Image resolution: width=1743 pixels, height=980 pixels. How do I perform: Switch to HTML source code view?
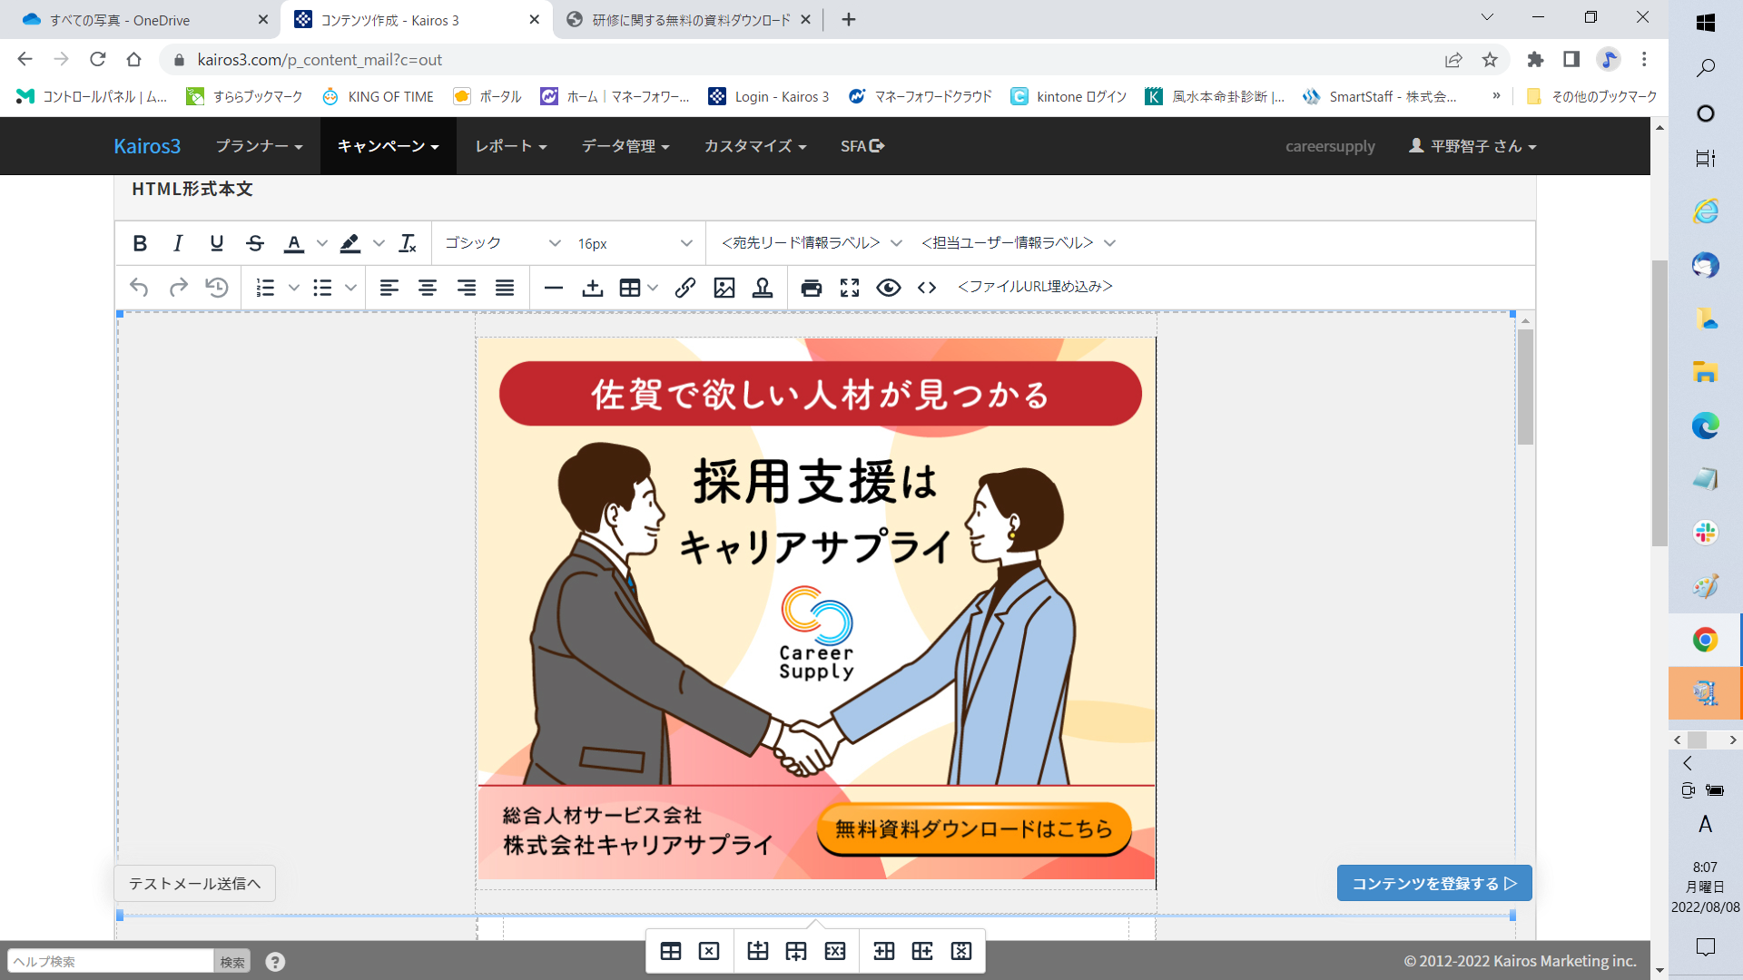[x=927, y=288]
